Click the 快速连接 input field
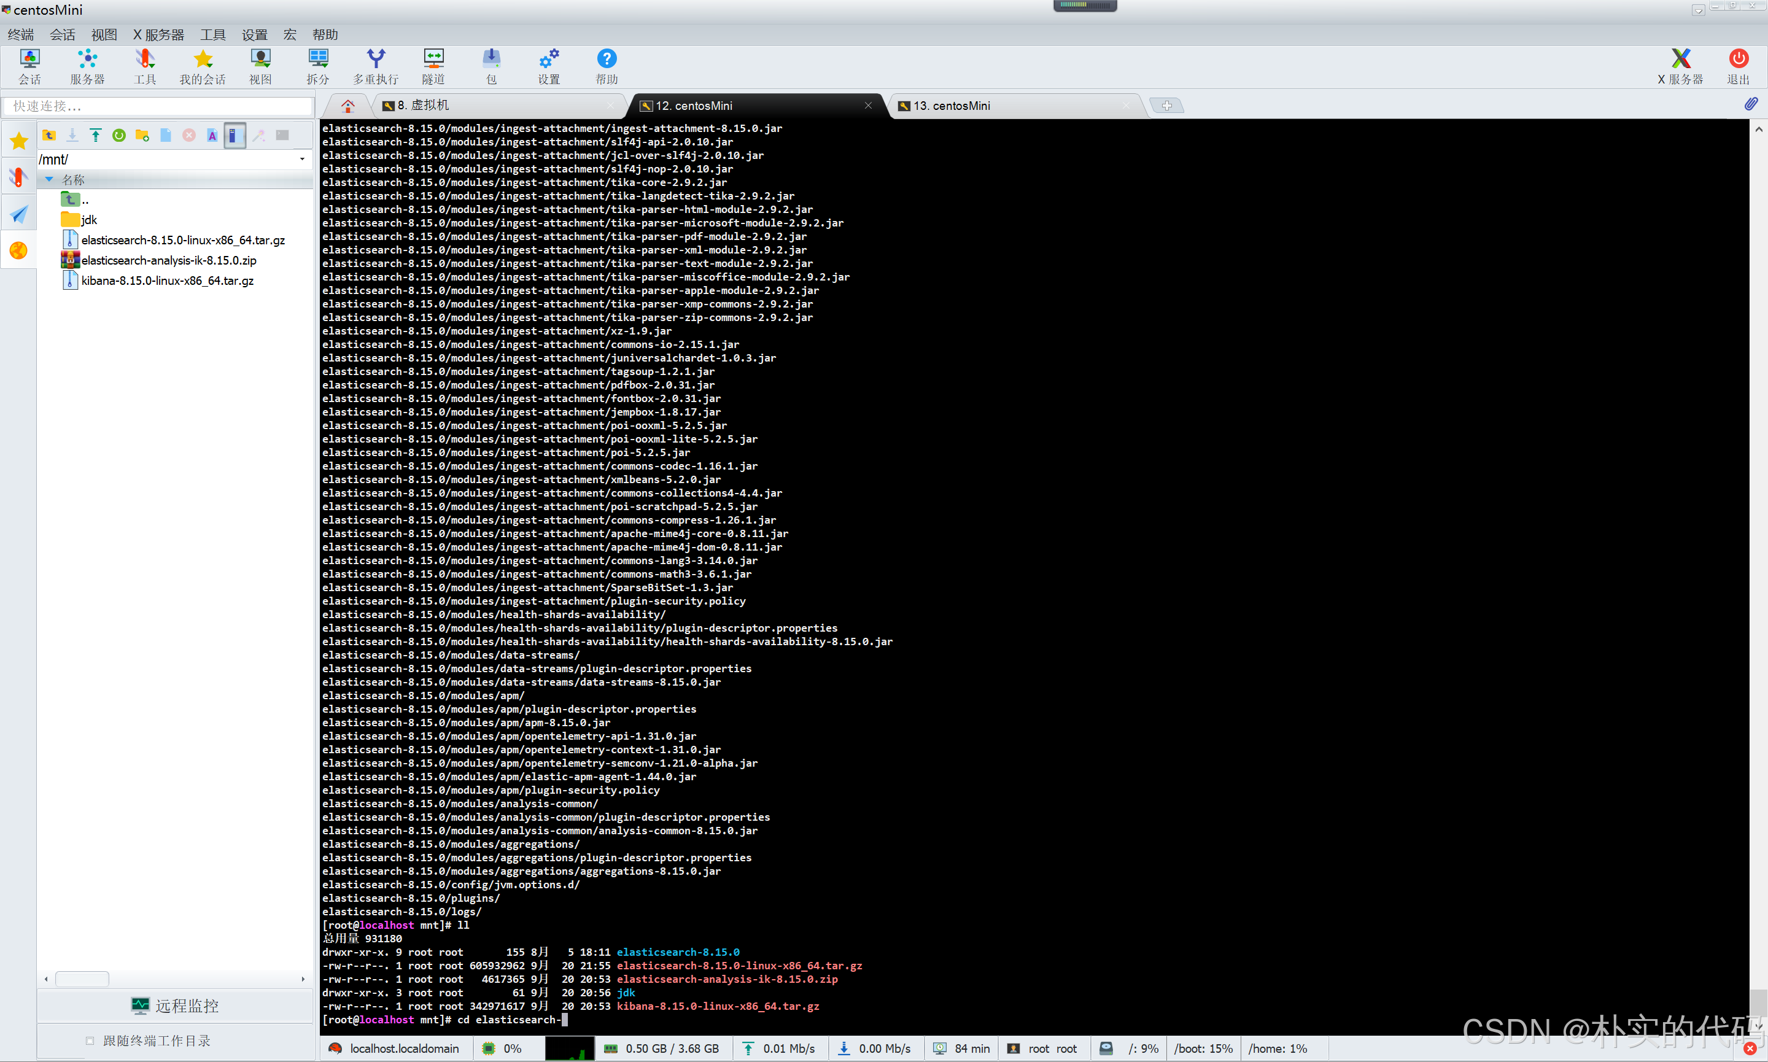The width and height of the screenshot is (1768, 1062). 158,106
